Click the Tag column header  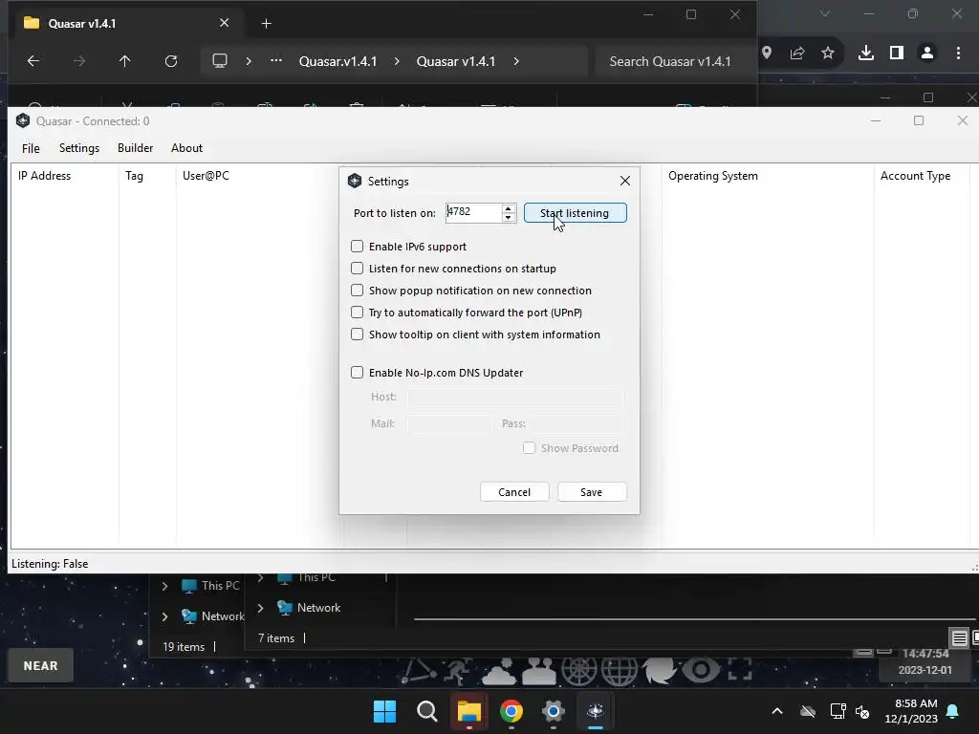[147, 176]
